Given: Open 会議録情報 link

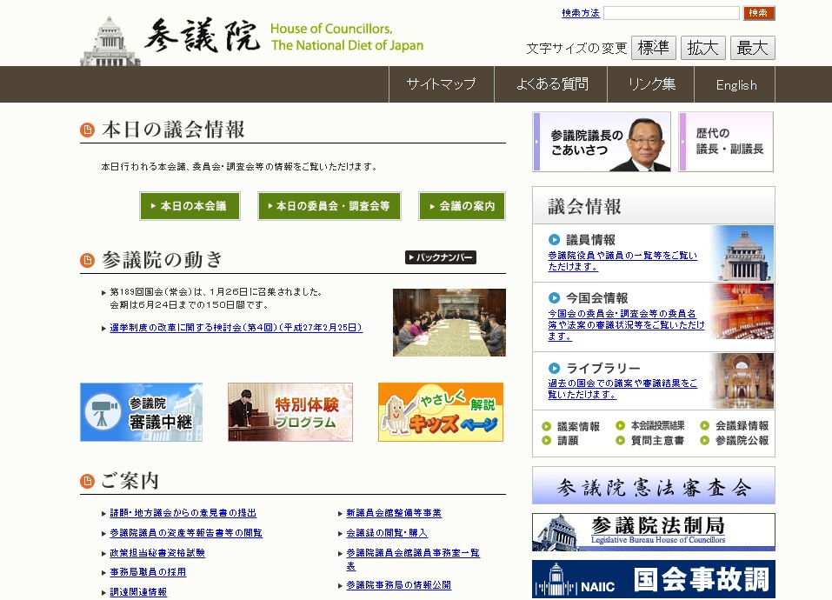Looking at the screenshot, I should [742, 425].
